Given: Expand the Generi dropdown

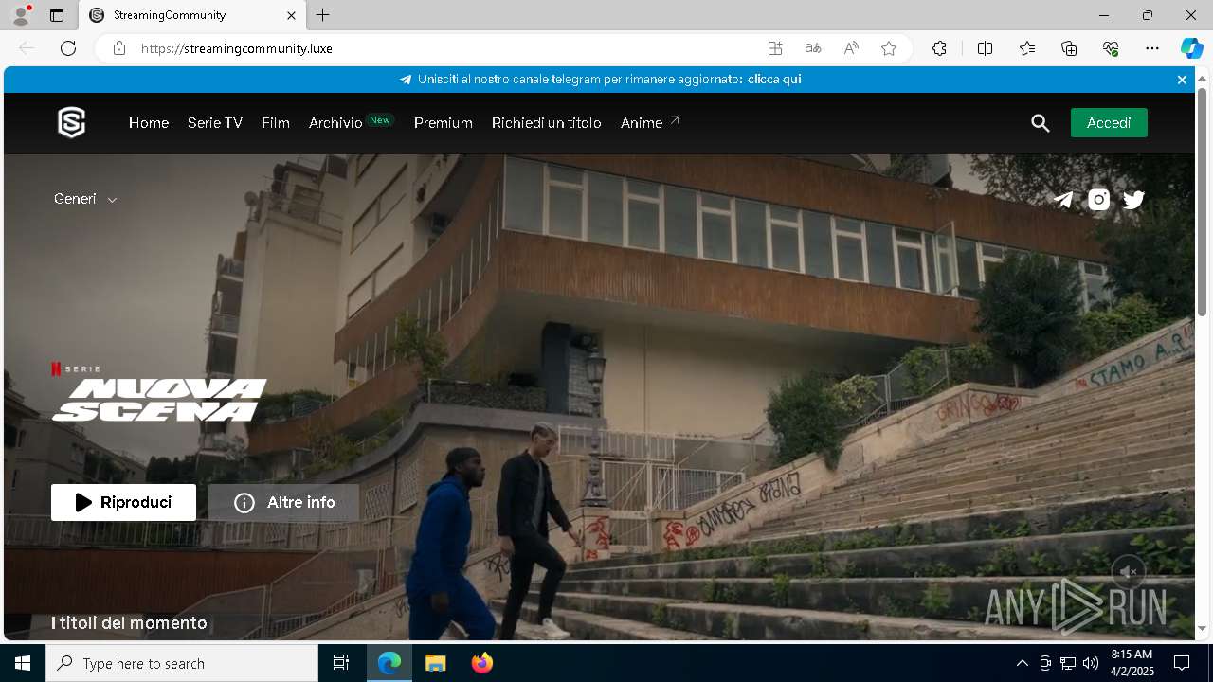Looking at the screenshot, I should point(85,199).
